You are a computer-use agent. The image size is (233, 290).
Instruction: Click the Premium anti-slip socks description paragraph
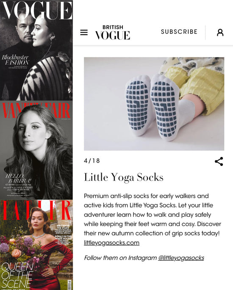coord(153,215)
